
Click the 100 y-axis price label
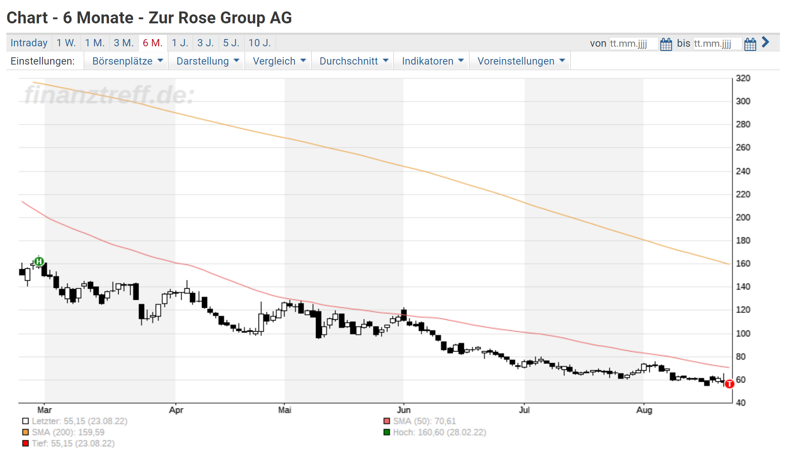[x=743, y=333]
